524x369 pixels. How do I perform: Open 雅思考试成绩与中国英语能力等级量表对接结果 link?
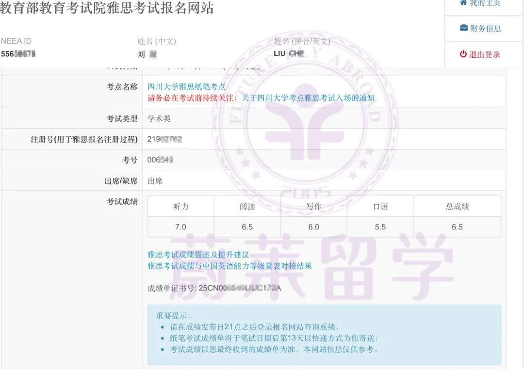click(x=229, y=266)
